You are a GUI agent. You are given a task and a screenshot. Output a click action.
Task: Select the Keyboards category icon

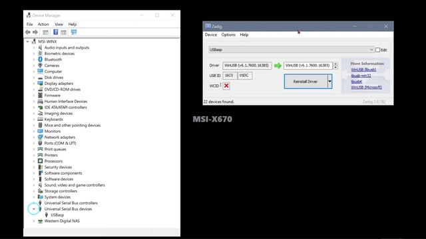pos(40,119)
